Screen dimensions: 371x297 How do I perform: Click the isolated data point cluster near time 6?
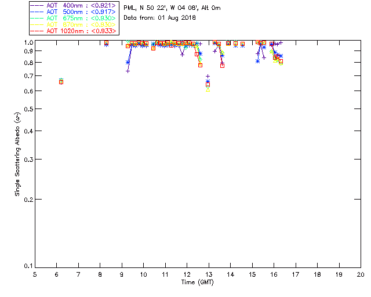[x=61, y=81]
